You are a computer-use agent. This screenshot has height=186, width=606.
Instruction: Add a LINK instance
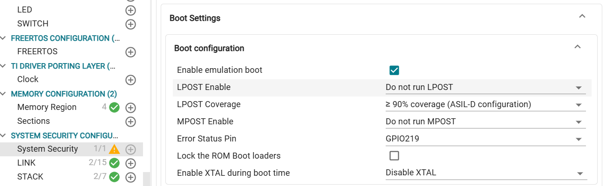[131, 163]
